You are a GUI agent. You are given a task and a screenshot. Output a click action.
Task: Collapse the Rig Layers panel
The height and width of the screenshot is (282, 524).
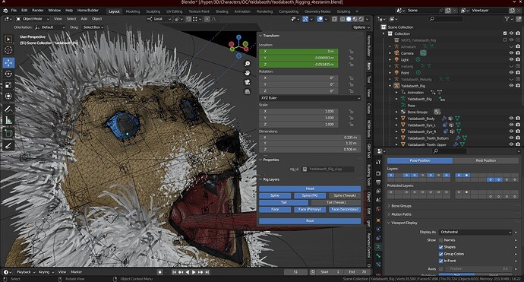tap(270, 179)
